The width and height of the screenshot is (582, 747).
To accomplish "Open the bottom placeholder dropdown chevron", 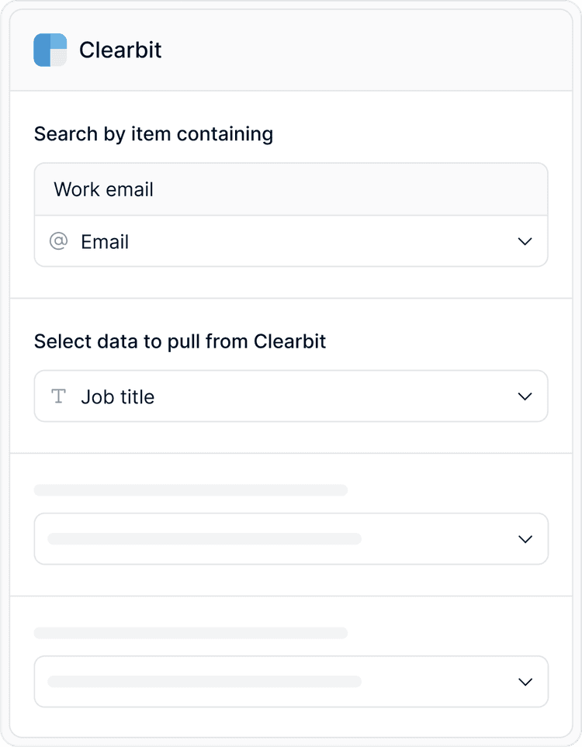I will 525,682.
